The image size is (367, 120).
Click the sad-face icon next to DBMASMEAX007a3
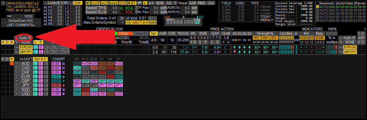pos(3,3)
